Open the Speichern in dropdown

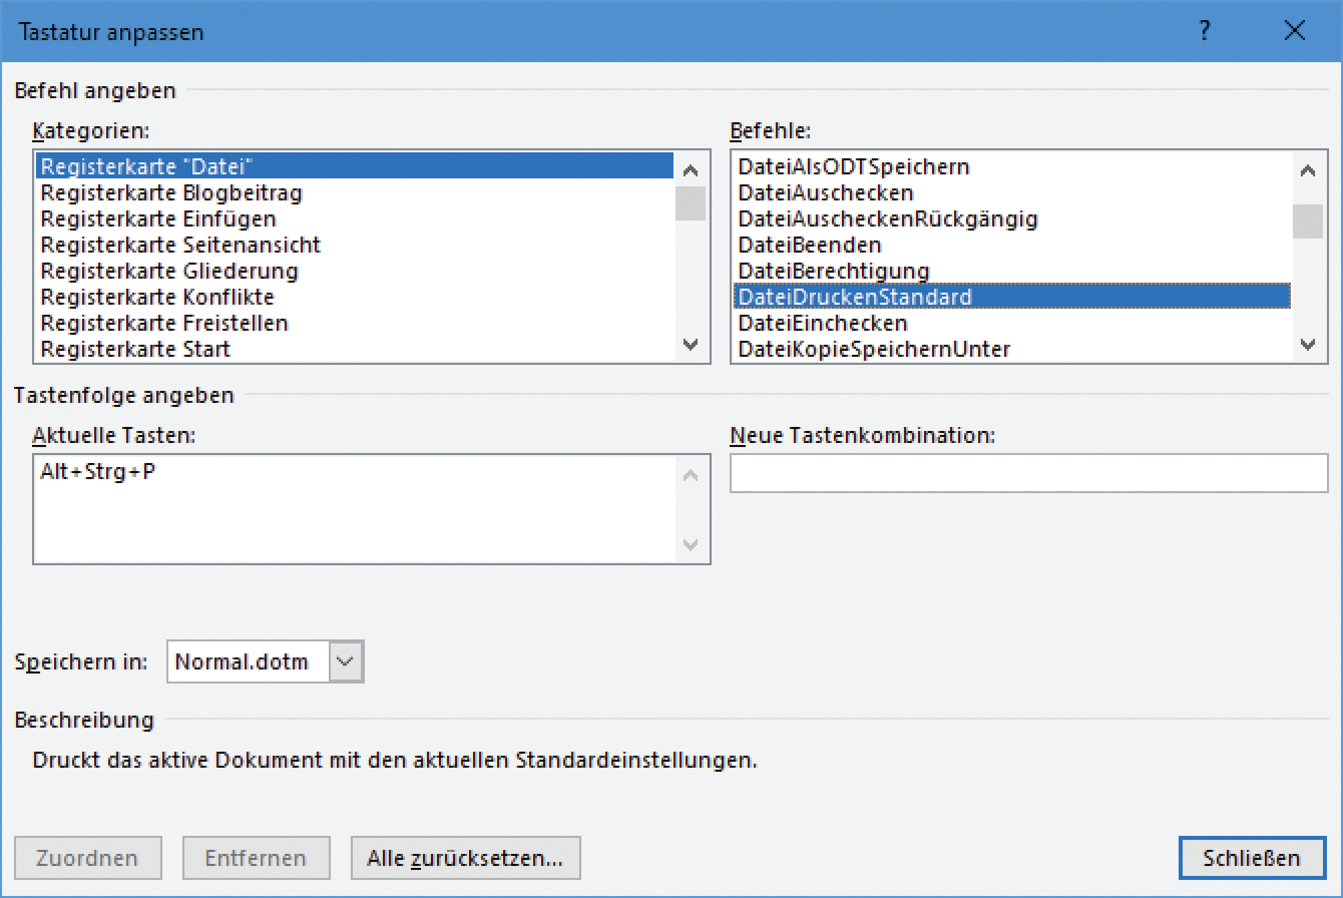tap(345, 661)
